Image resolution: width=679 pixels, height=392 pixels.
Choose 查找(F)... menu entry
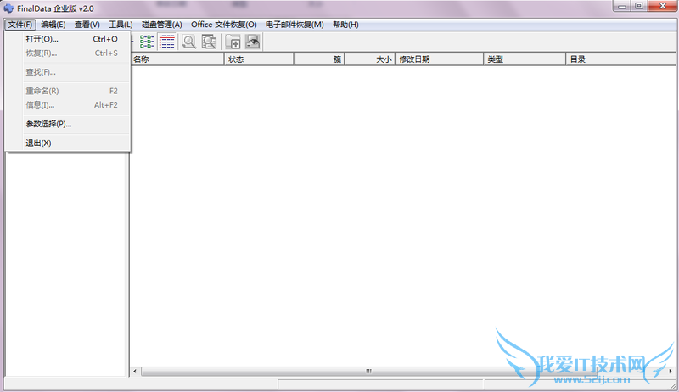pos(68,72)
